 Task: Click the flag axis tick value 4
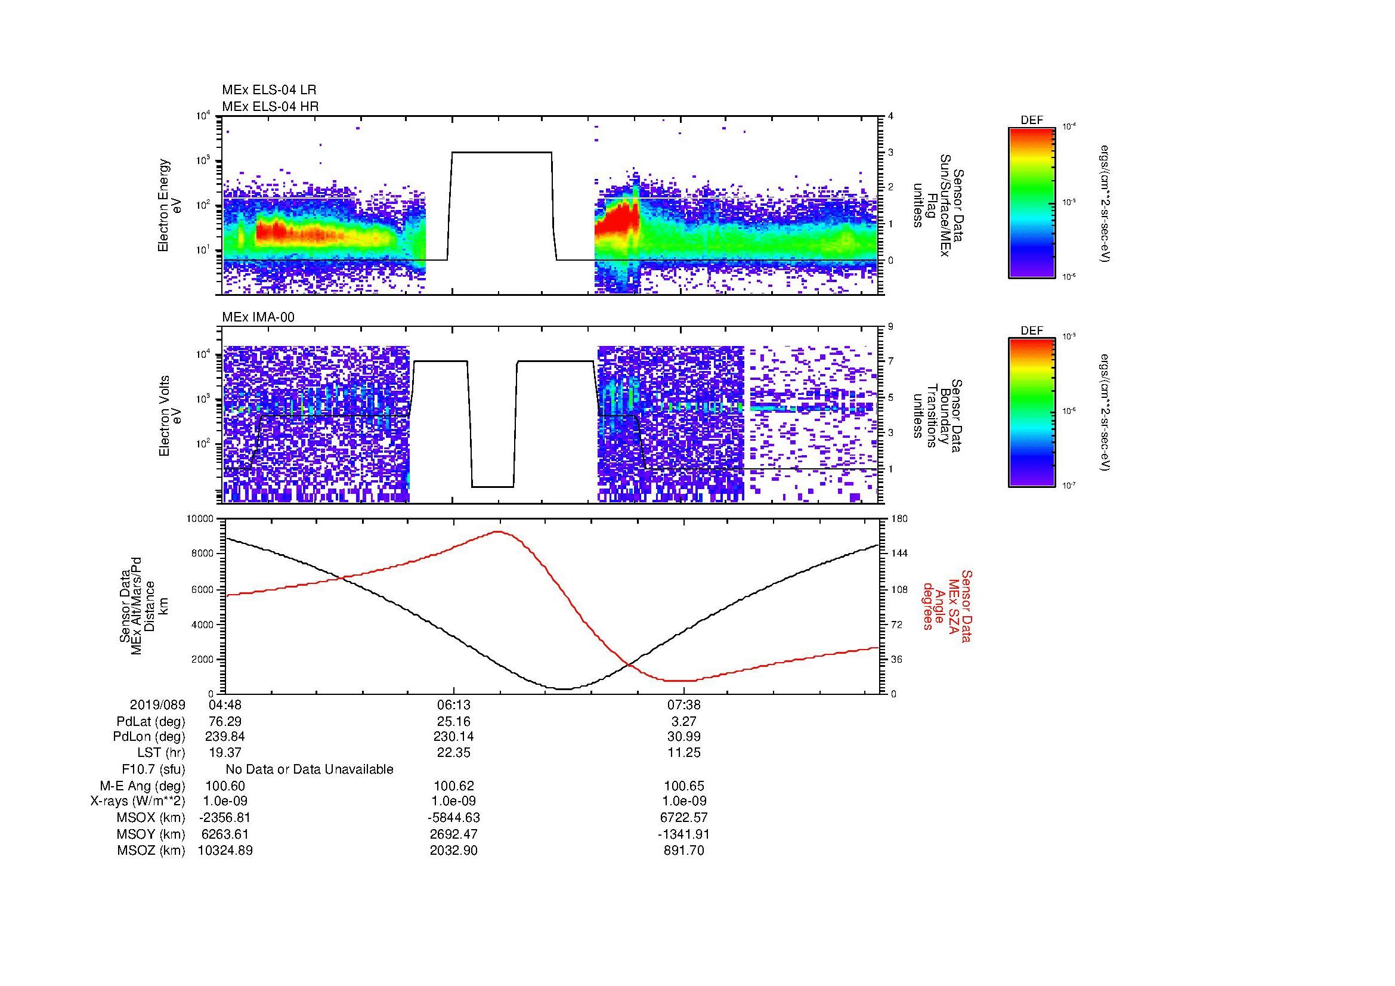(x=891, y=116)
